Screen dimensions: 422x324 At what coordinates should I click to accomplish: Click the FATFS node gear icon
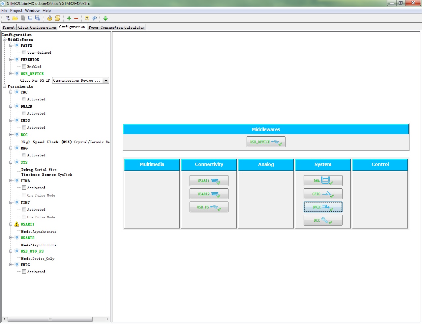point(17,45)
